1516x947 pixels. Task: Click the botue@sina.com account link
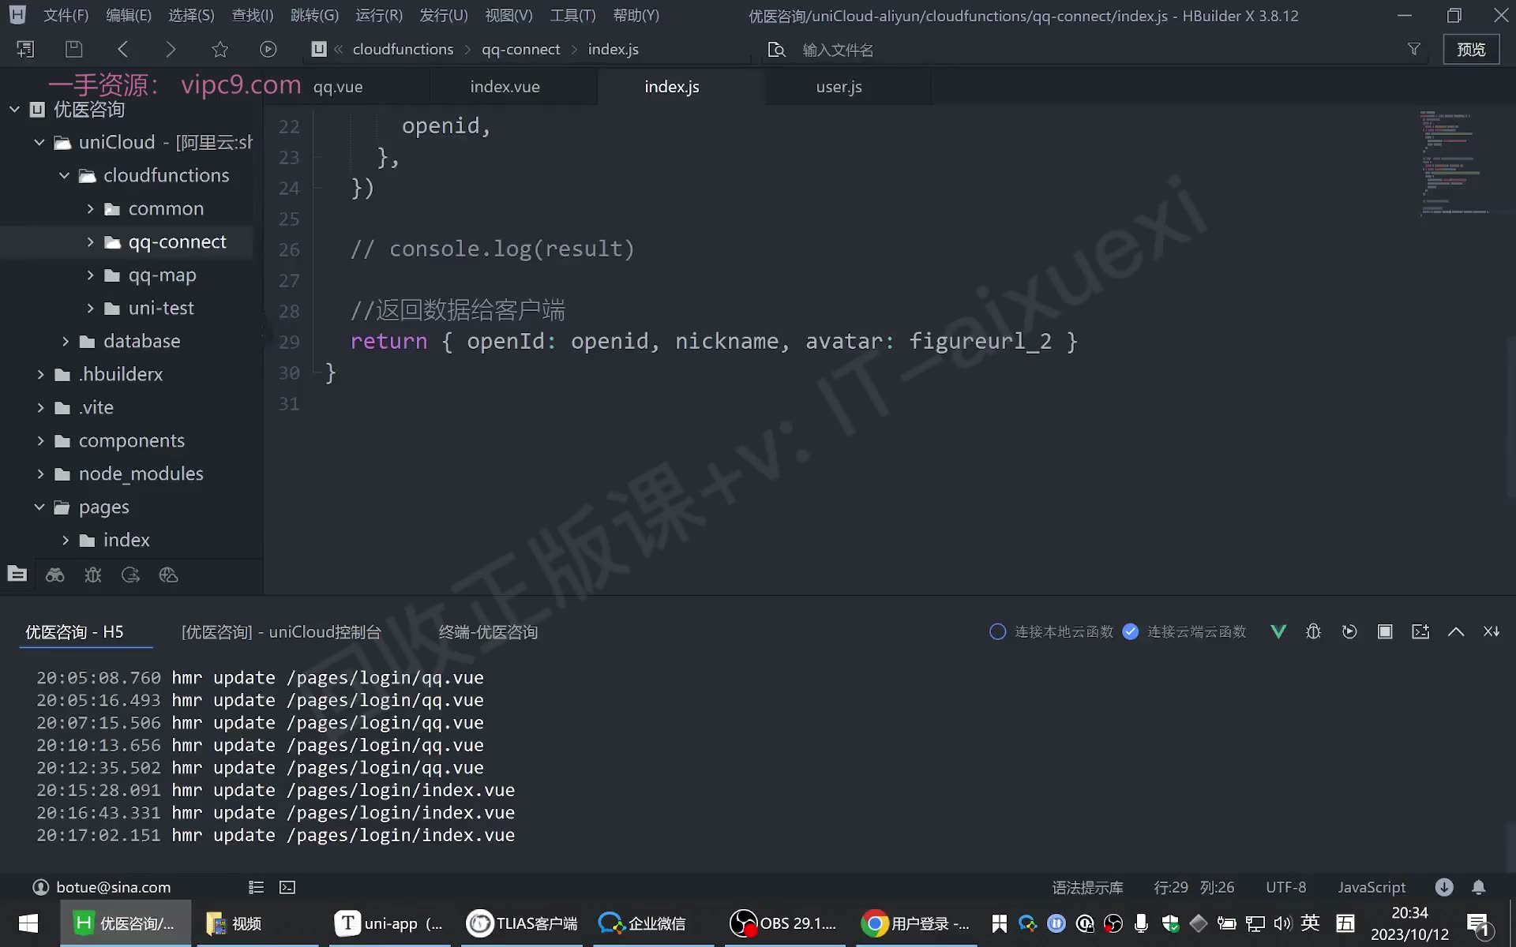click(x=113, y=887)
